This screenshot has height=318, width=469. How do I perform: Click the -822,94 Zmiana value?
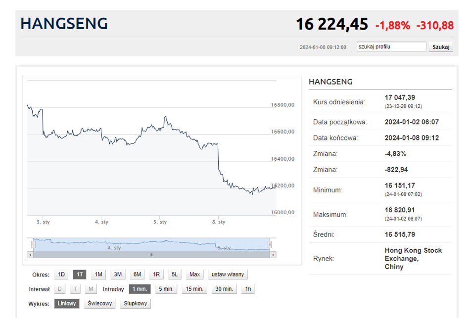click(396, 170)
